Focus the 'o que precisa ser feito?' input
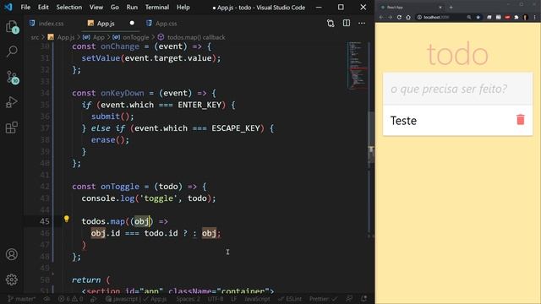This screenshot has height=304, width=541. coord(458,89)
